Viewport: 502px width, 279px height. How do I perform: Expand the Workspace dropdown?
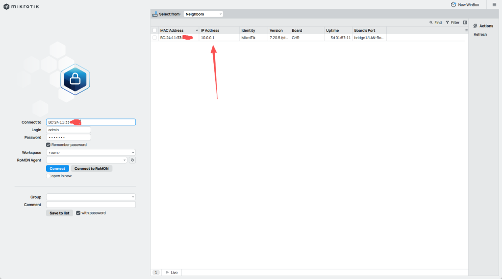[x=91, y=153]
